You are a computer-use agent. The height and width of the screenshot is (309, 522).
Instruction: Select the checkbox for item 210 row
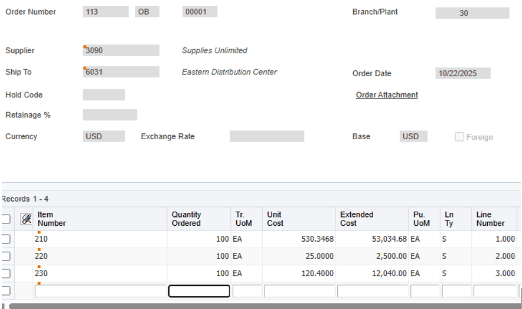pos(6,239)
